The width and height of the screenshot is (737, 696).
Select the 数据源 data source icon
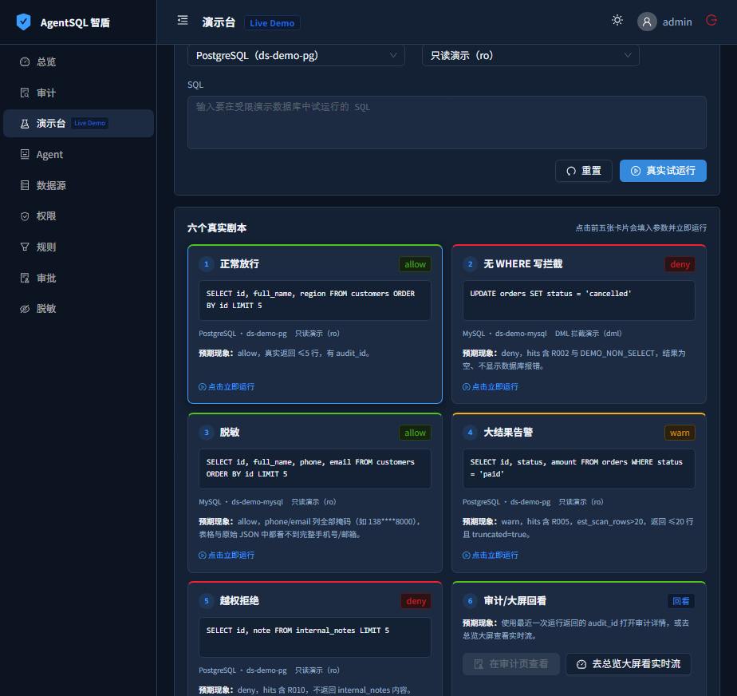click(25, 185)
